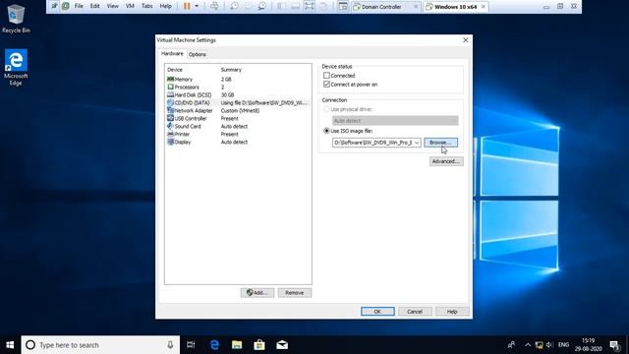Click the USB Controller icon
Image resolution: width=629 pixels, height=354 pixels.
point(170,118)
